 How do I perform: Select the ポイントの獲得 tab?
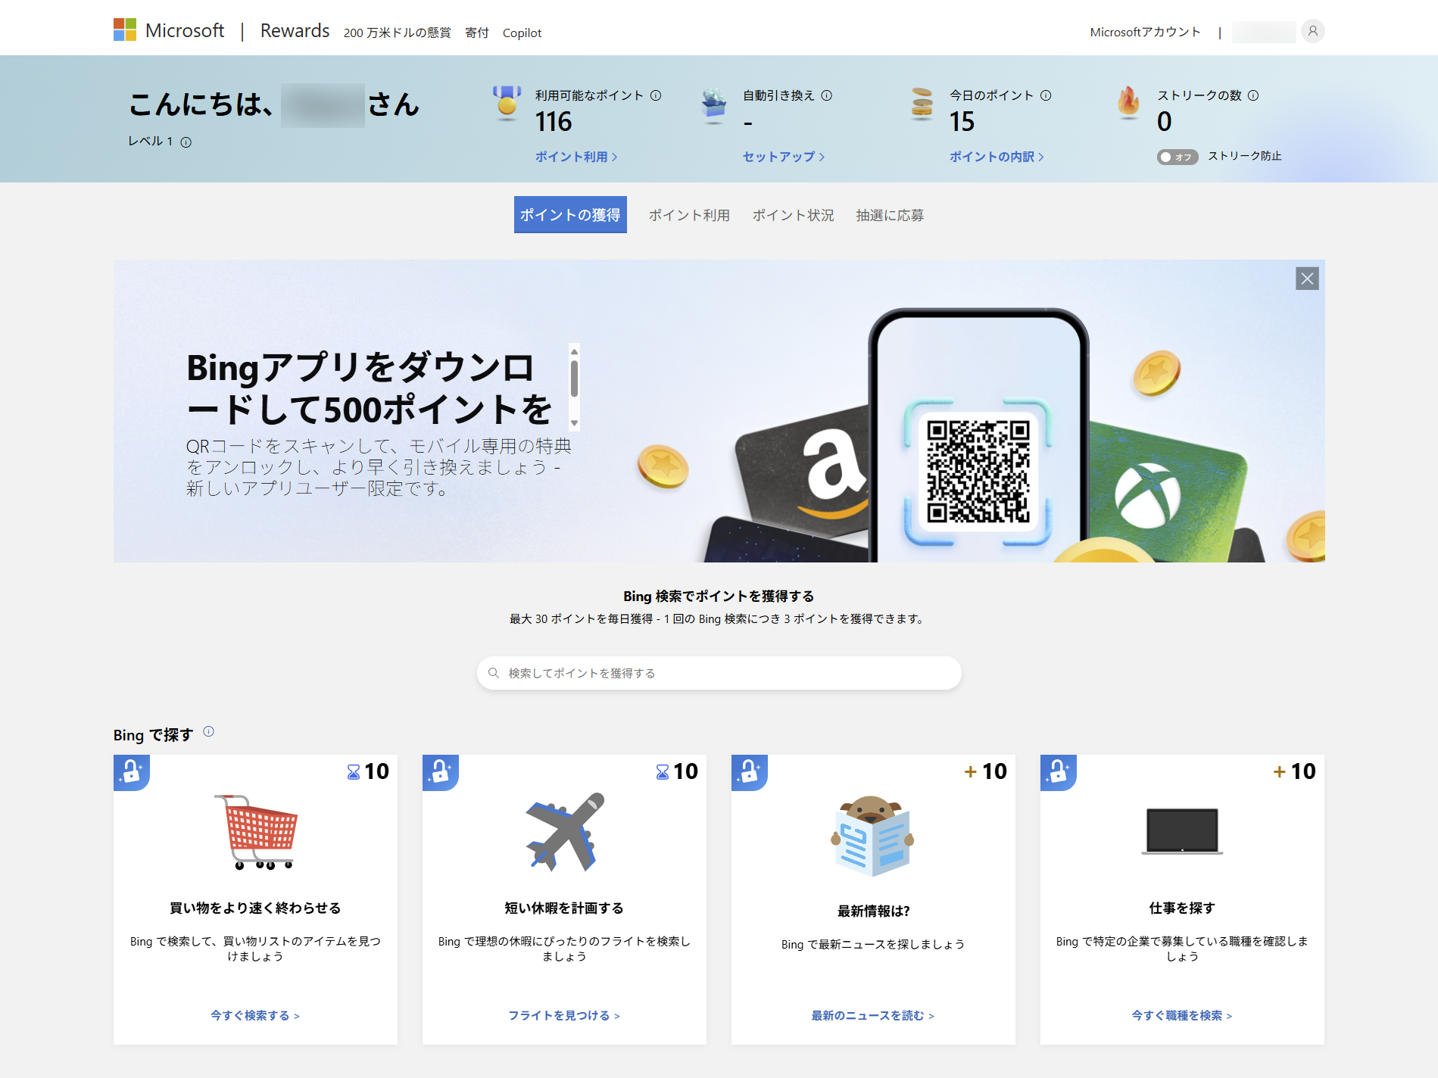[570, 215]
